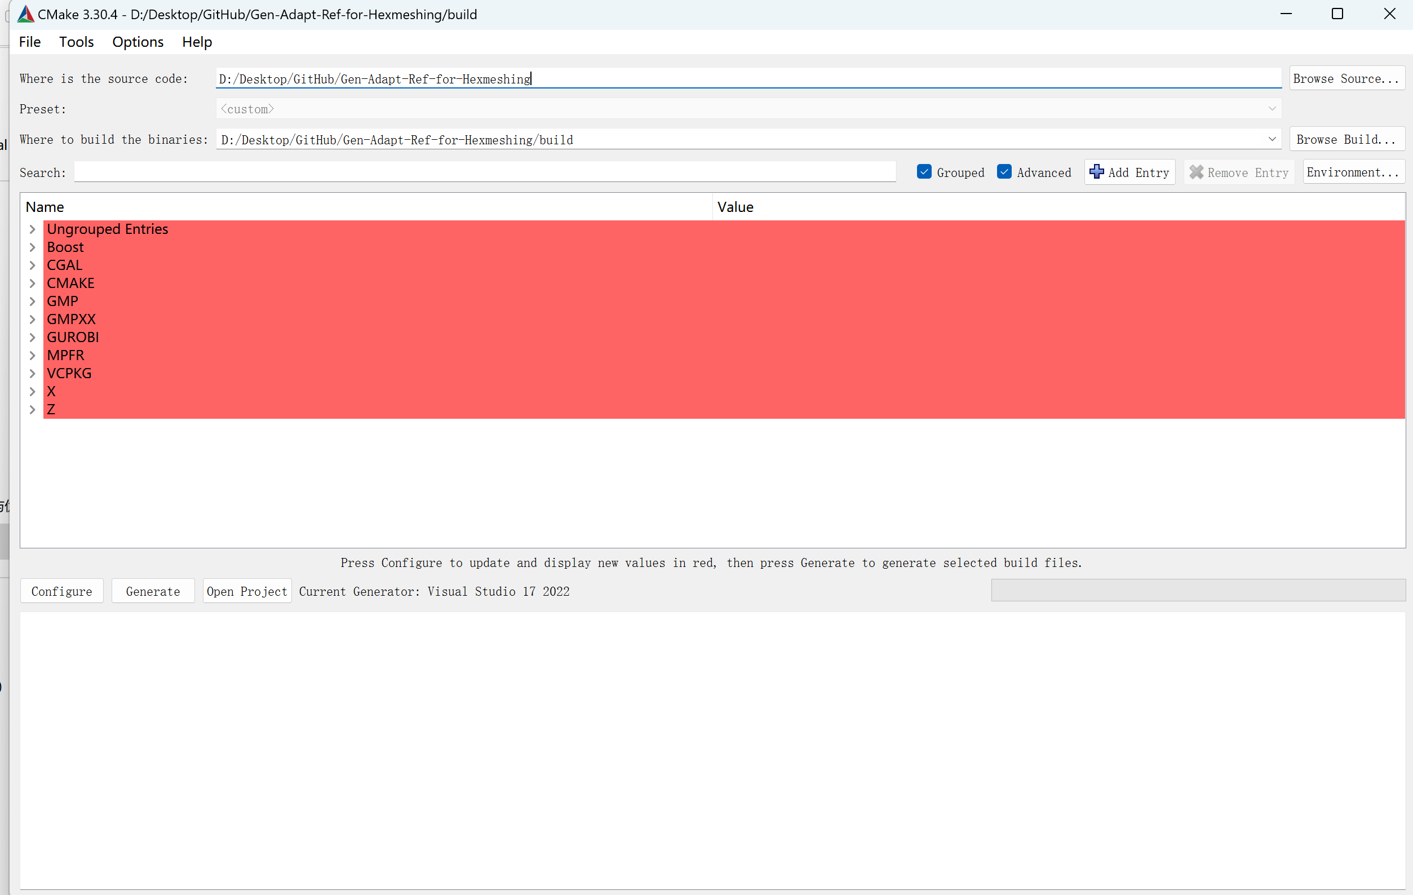Open the build binaries path dropdown

tap(1272, 139)
